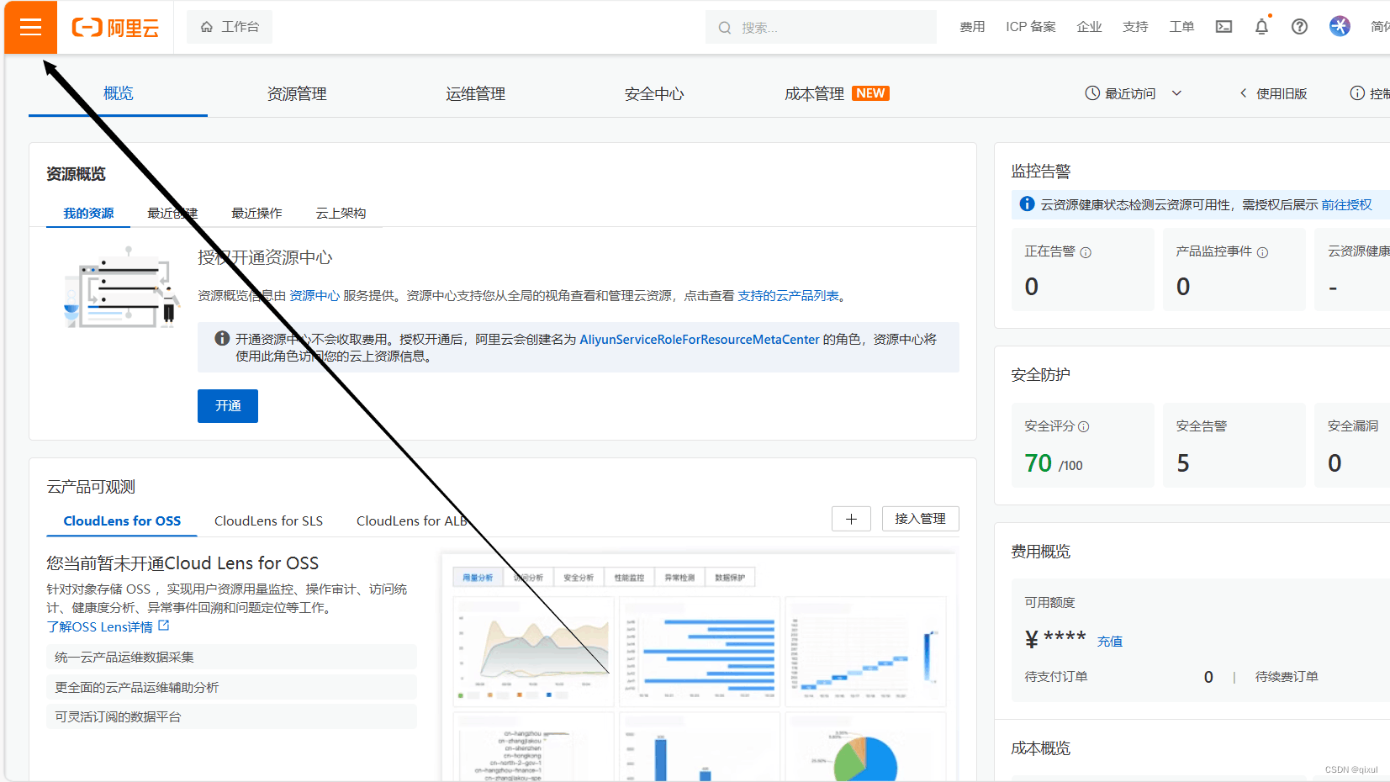Select the 云上架构 tab
The height and width of the screenshot is (782, 1390).
[x=341, y=214]
